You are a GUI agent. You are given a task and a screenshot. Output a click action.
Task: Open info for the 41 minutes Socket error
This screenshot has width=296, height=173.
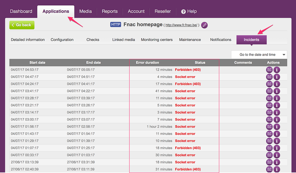click(276, 91)
